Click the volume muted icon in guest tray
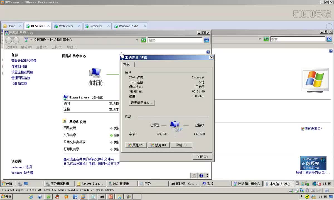Image resolution: width=334 pixels, height=200 pixels. pyautogui.click(x=319, y=184)
